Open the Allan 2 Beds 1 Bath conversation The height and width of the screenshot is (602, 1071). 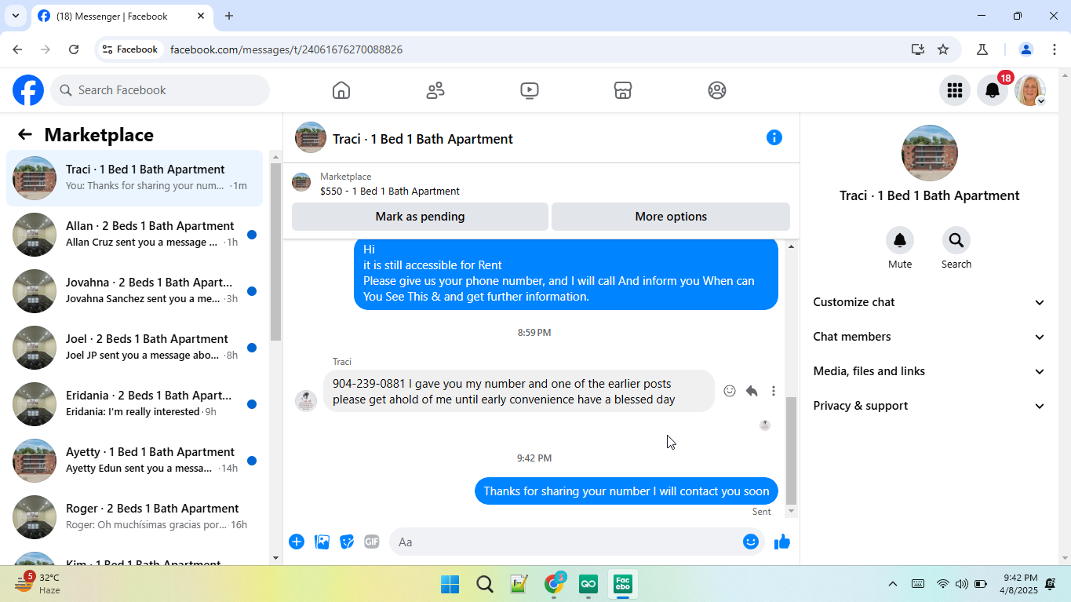(135, 235)
